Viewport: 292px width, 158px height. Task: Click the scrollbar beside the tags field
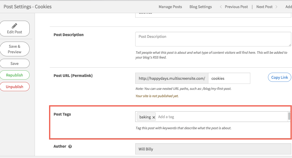click(289, 117)
